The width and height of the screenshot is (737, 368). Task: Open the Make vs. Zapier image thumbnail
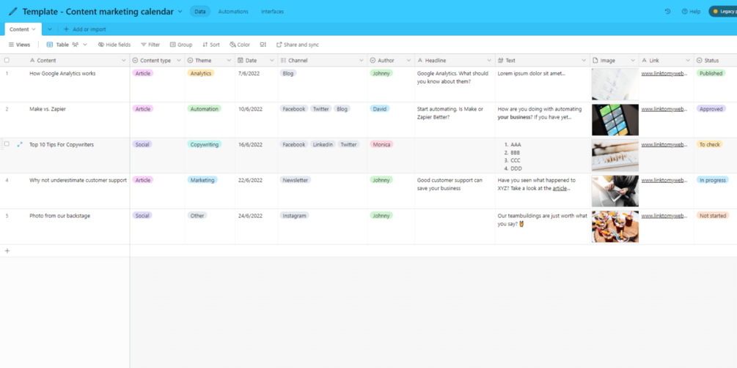coord(615,120)
